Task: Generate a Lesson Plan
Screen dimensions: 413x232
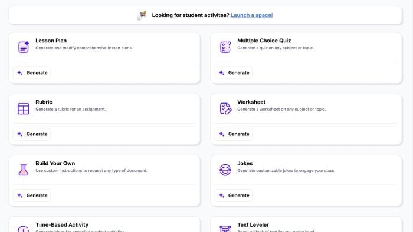Action: coord(32,73)
